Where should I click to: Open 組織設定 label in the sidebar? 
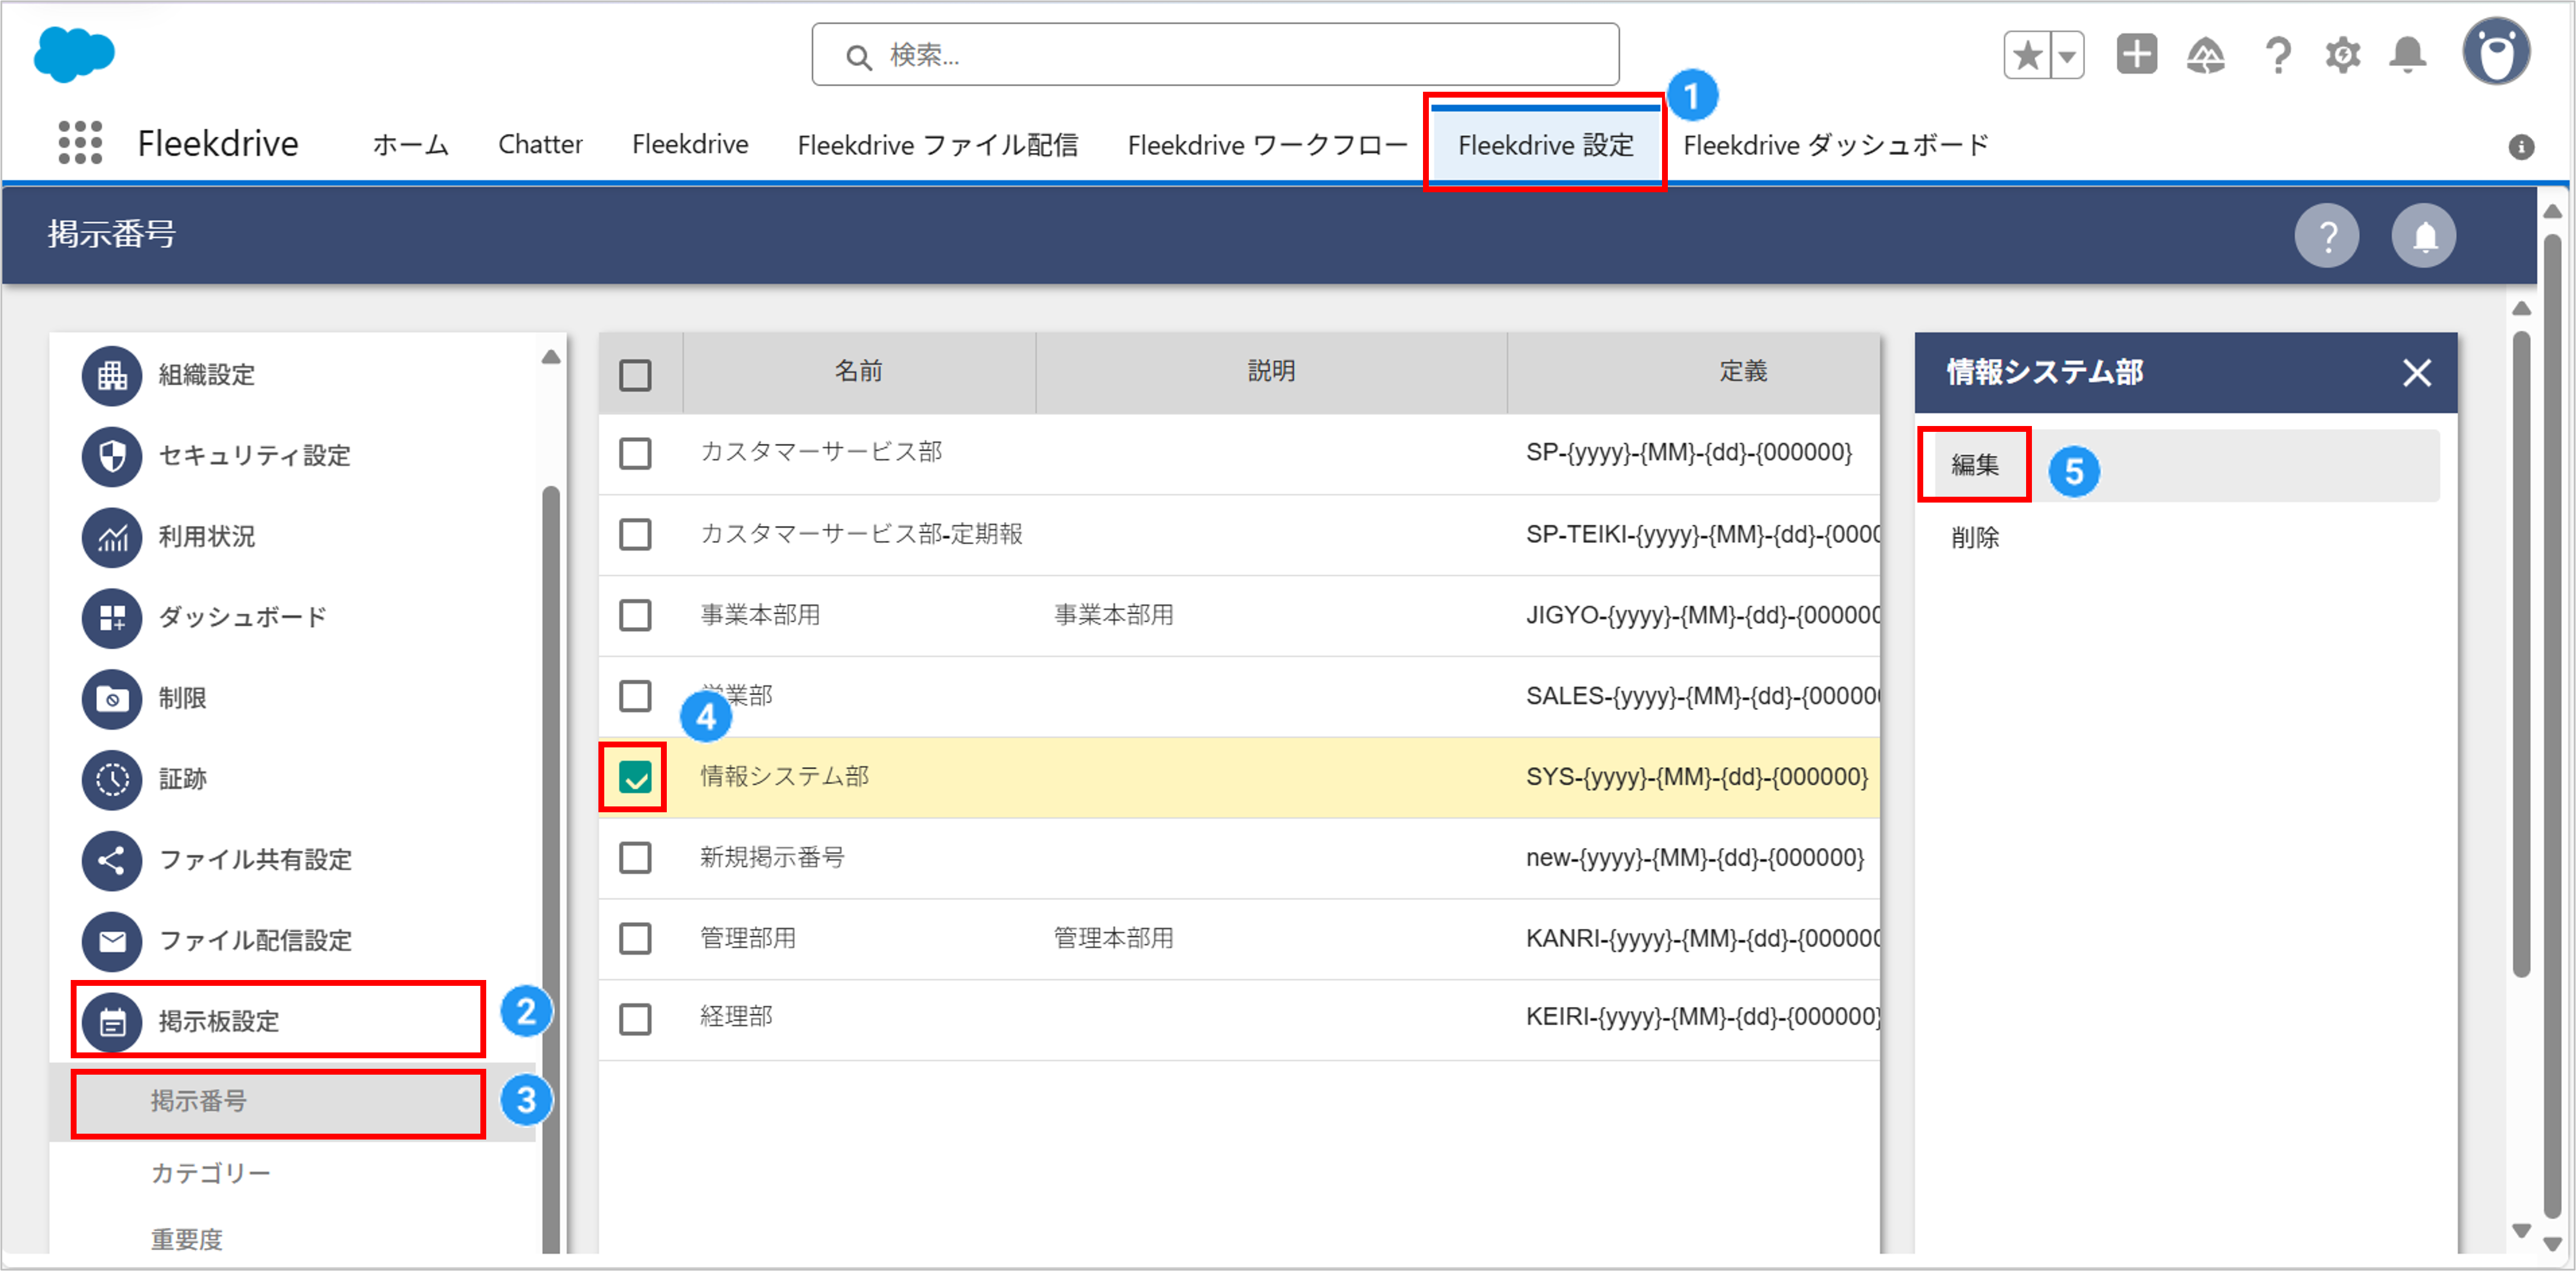pyautogui.click(x=207, y=375)
